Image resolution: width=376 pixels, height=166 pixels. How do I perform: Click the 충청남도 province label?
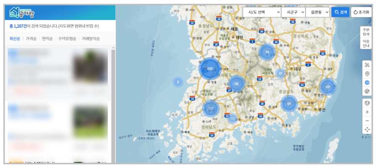205,25
